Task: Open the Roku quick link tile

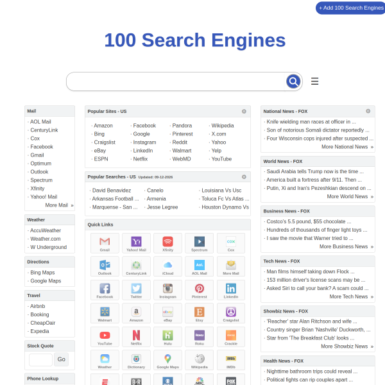Action: point(200,337)
